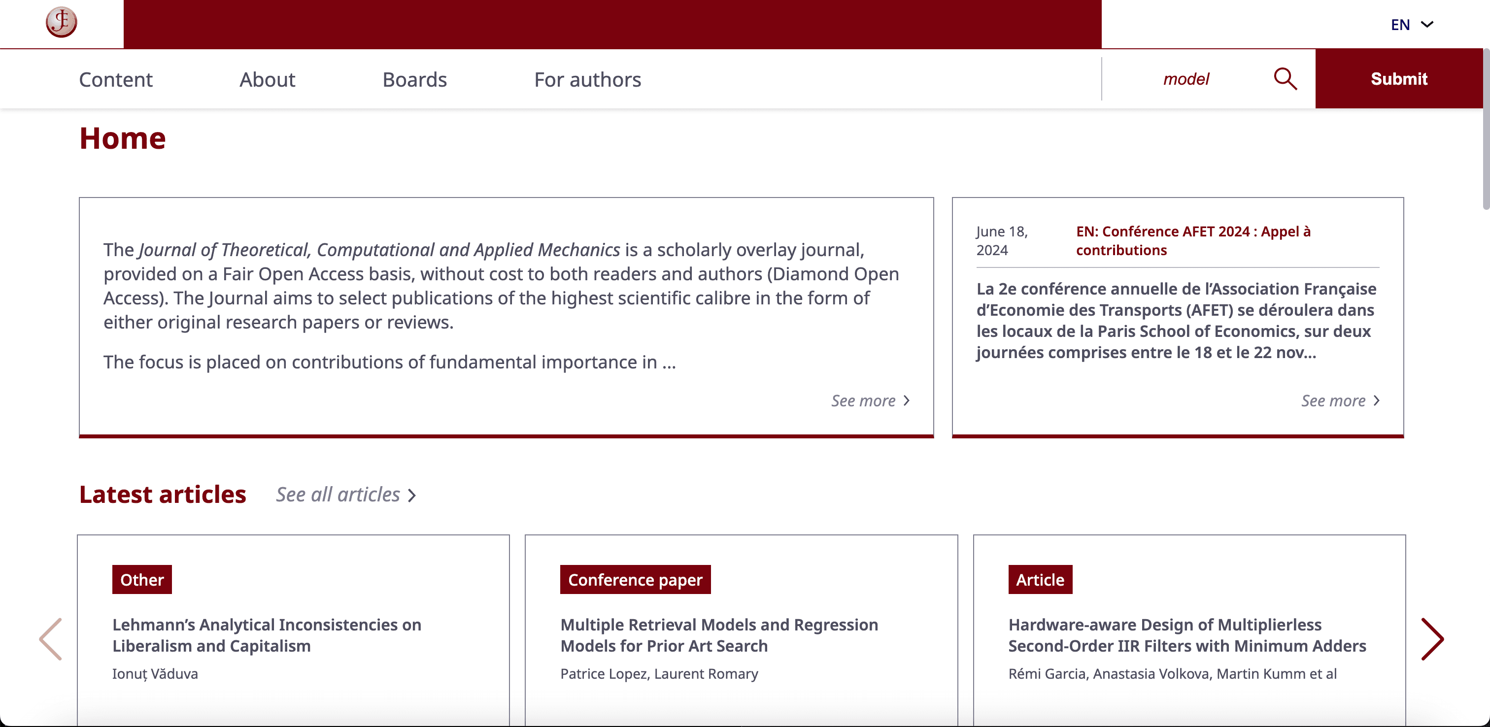Click See all articles link
This screenshot has width=1490, height=727.
pos(346,495)
